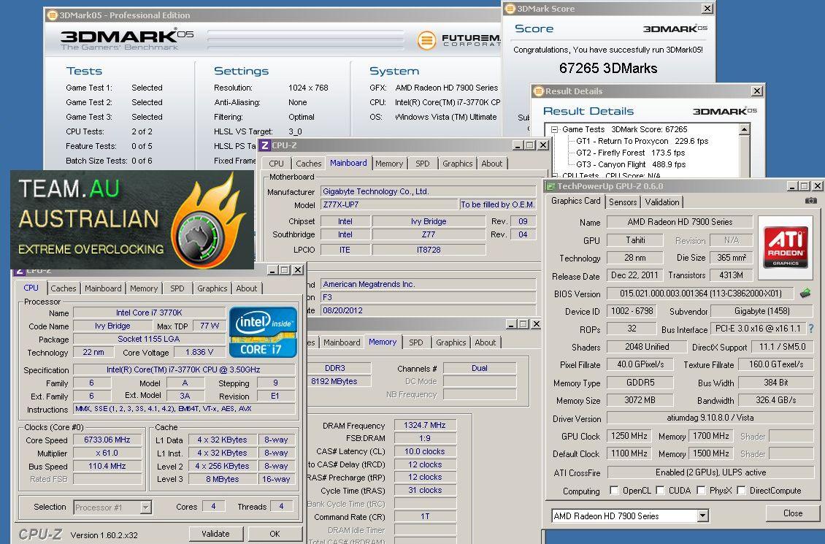825x544 pixels.
Task: Click the GPU-Z screenshot camera icon
Action: 811,201
